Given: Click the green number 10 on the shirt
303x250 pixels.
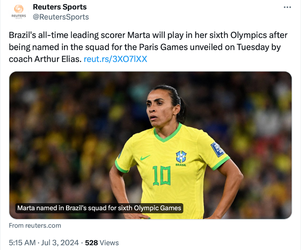Looking at the screenshot, I should coord(161,176).
